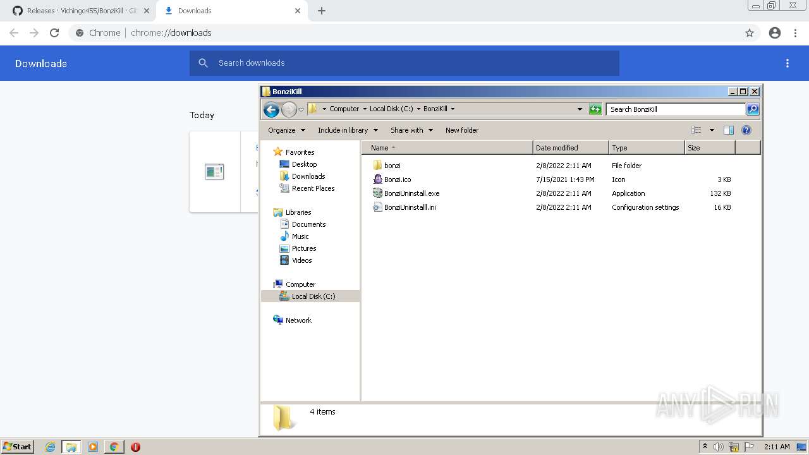
Task: Click Explorer forward navigation arrow
Action: (289, 109)
